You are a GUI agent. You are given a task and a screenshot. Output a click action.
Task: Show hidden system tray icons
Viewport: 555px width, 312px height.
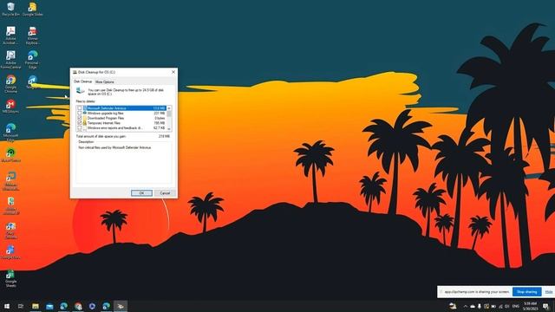[466, 306]
